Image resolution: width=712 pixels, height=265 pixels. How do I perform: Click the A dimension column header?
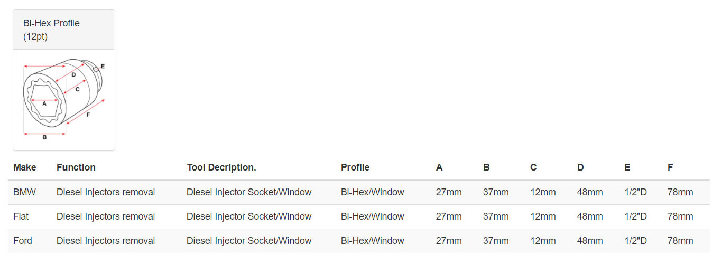pyautogui.click(x=439, y=167)
